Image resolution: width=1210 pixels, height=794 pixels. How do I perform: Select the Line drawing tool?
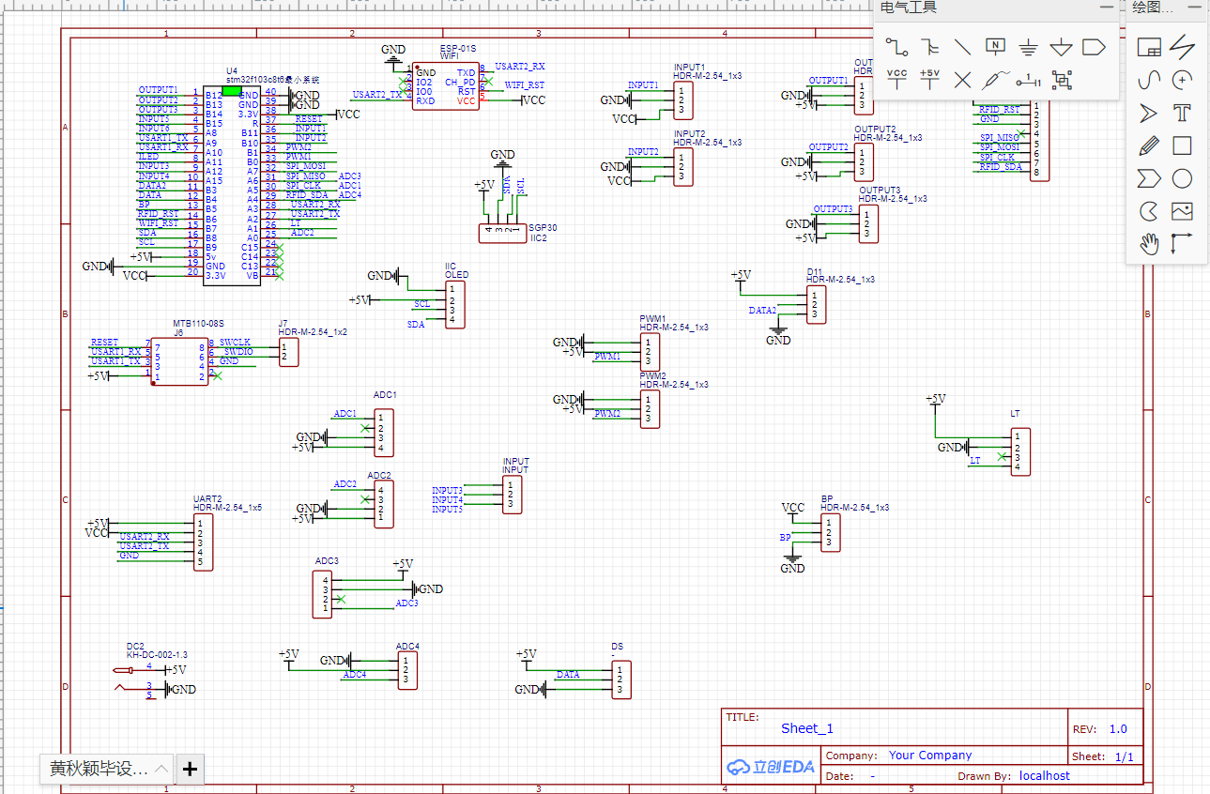coord(1183,47)
